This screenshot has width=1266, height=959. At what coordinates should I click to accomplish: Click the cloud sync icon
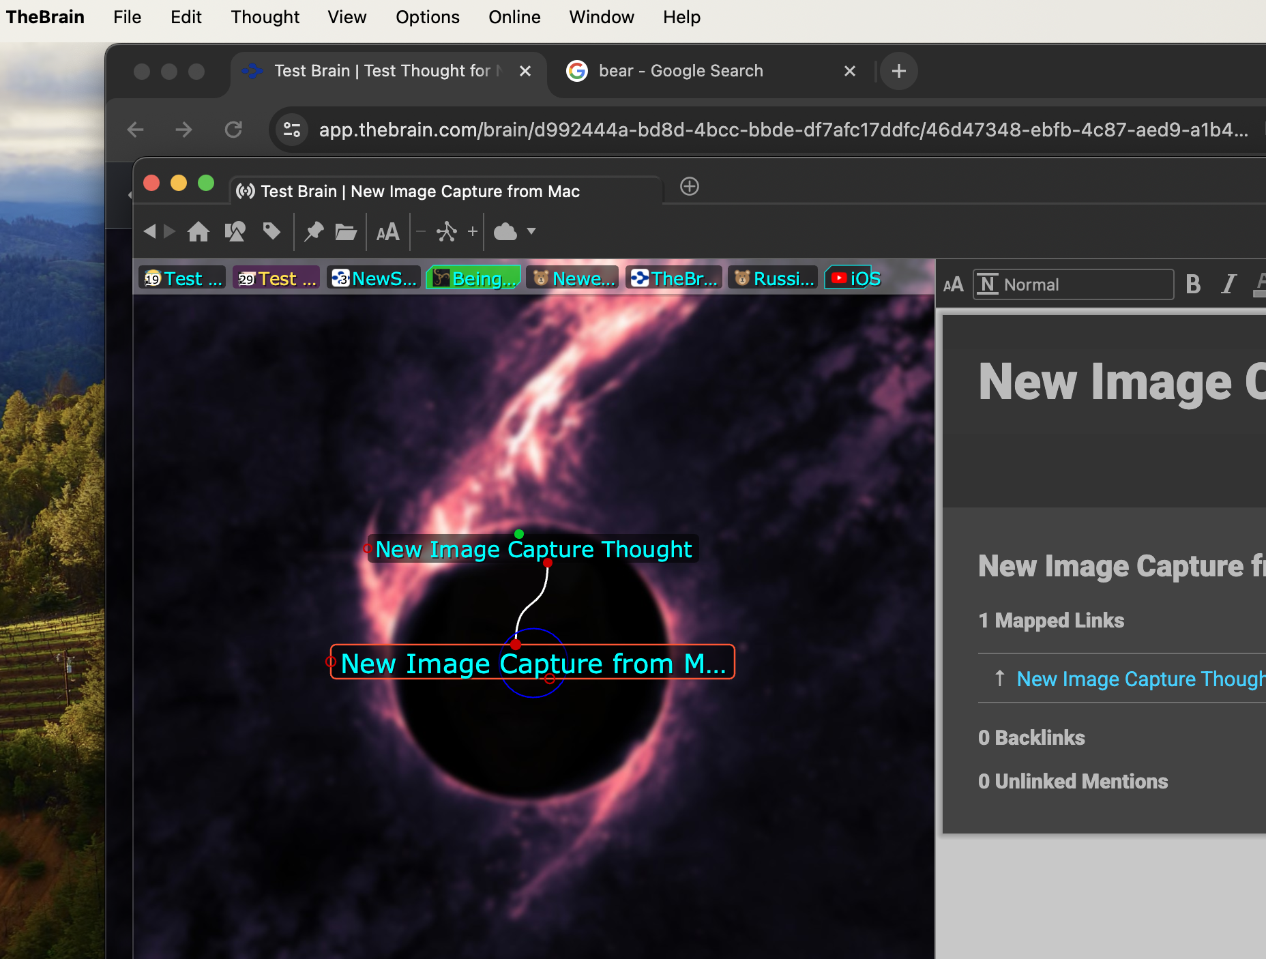point(505,232)
